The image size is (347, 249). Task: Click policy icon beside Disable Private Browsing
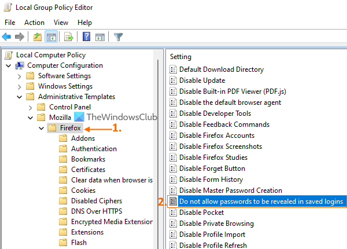173,224
